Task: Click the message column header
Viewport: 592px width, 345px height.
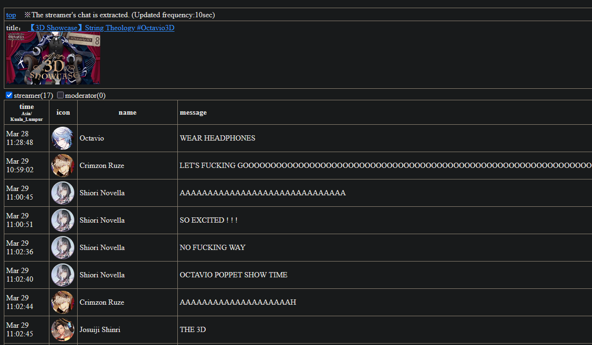Action: point(193,113)
